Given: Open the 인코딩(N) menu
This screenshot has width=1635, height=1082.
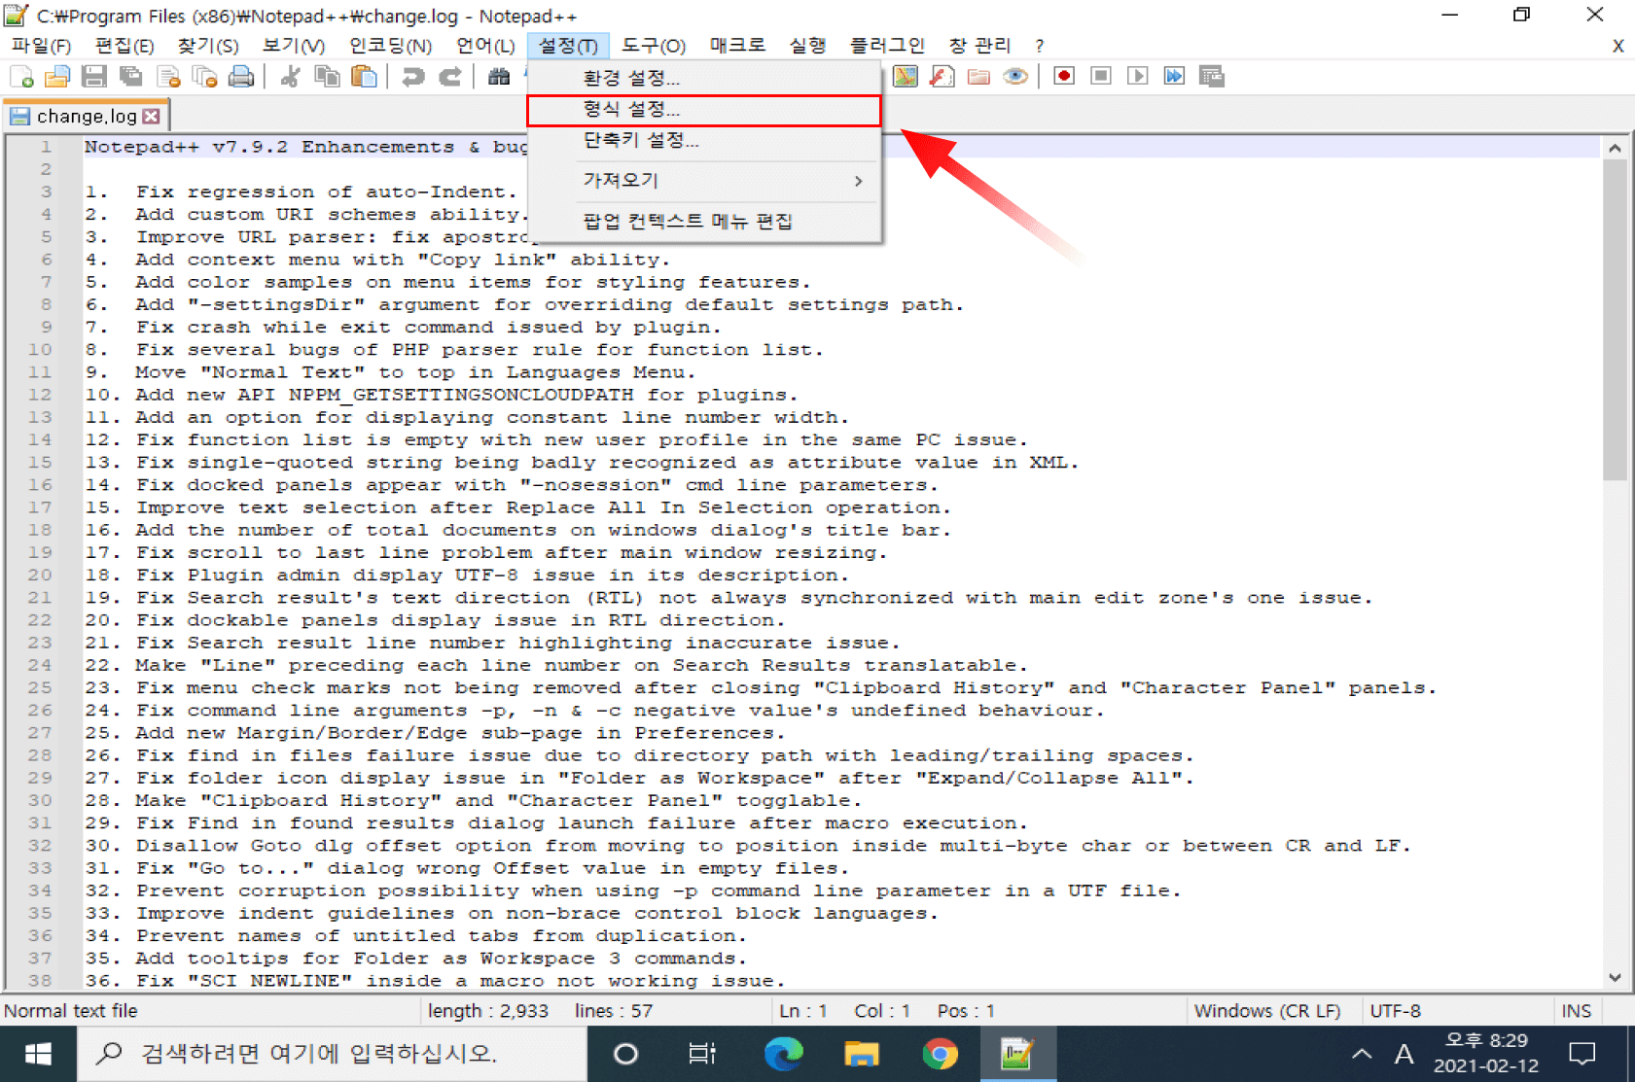Looking at the screenshot, I should point(390,46).
